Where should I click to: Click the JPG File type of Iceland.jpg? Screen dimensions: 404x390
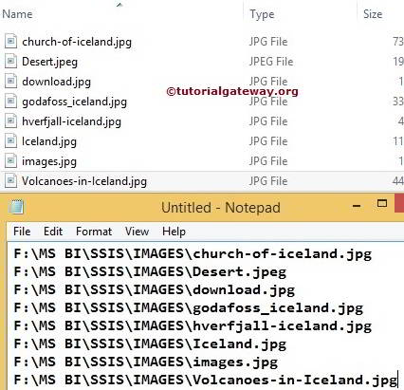click(268, 141)
